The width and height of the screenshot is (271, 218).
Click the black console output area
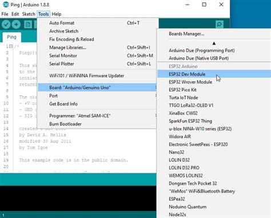pos(78,199)
